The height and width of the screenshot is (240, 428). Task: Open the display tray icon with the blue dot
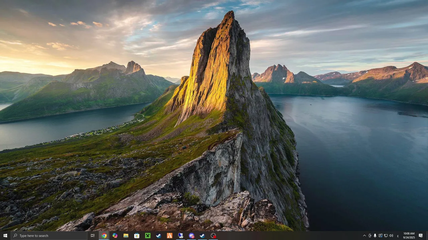(x=381, y=236)
